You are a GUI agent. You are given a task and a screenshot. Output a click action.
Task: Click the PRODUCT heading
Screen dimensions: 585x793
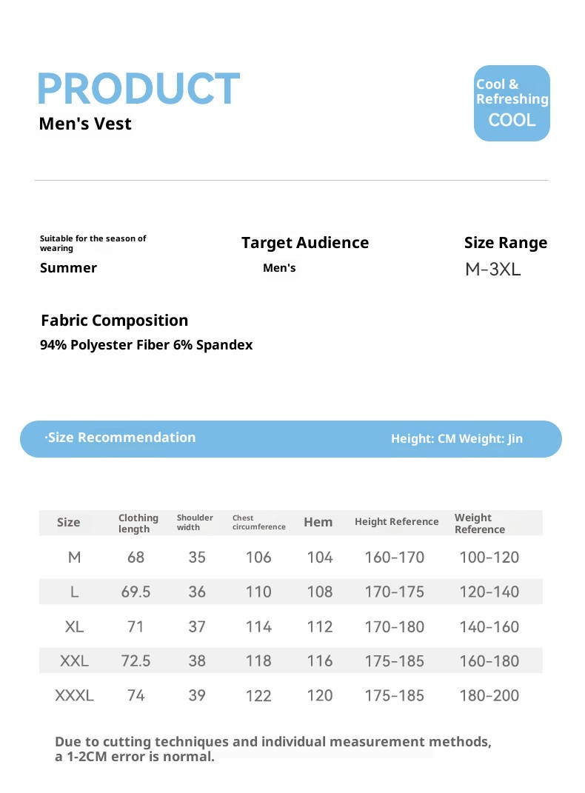pos(138,90)
